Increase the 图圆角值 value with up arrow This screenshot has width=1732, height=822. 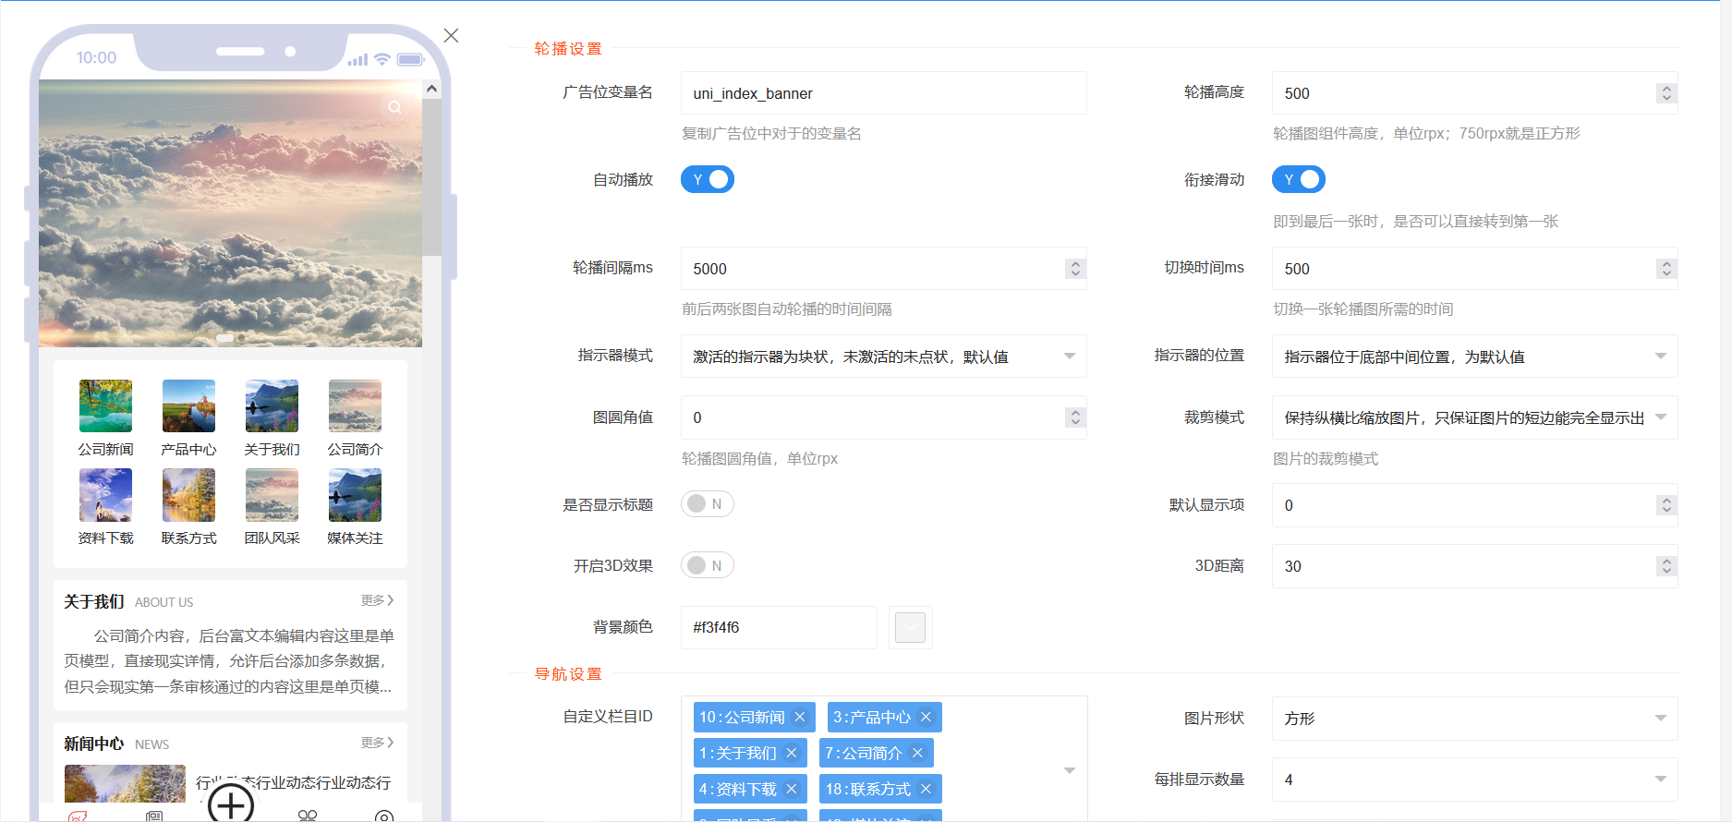(1074, 413)
